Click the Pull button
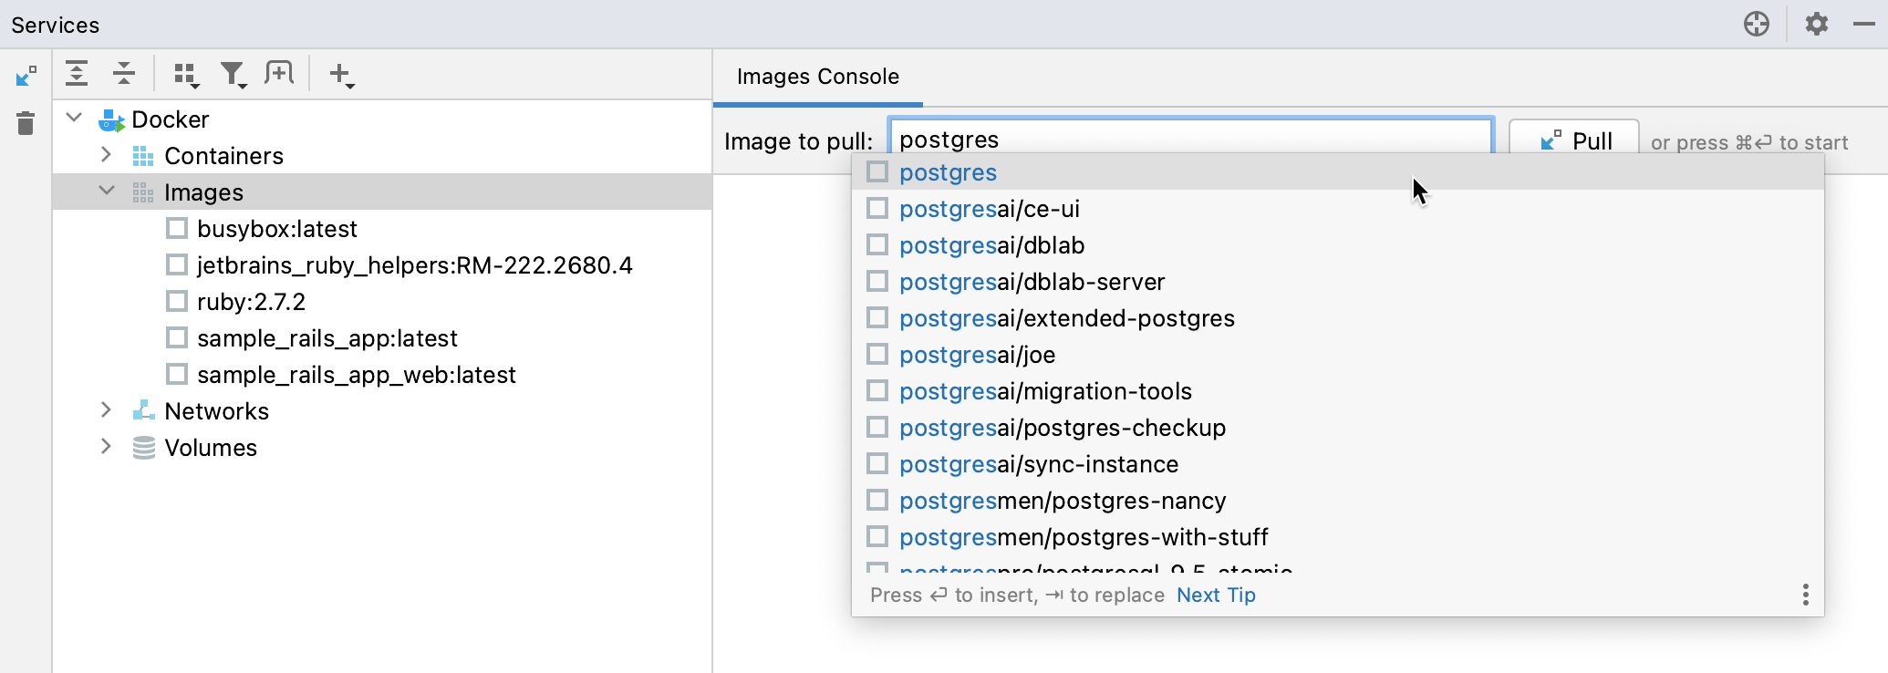 tap(1573, 140)
